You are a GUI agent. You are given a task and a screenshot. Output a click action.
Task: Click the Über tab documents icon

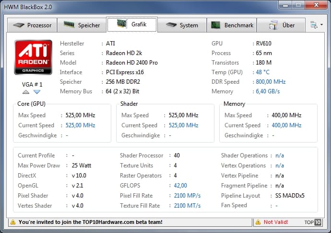(x=273, y=25)
